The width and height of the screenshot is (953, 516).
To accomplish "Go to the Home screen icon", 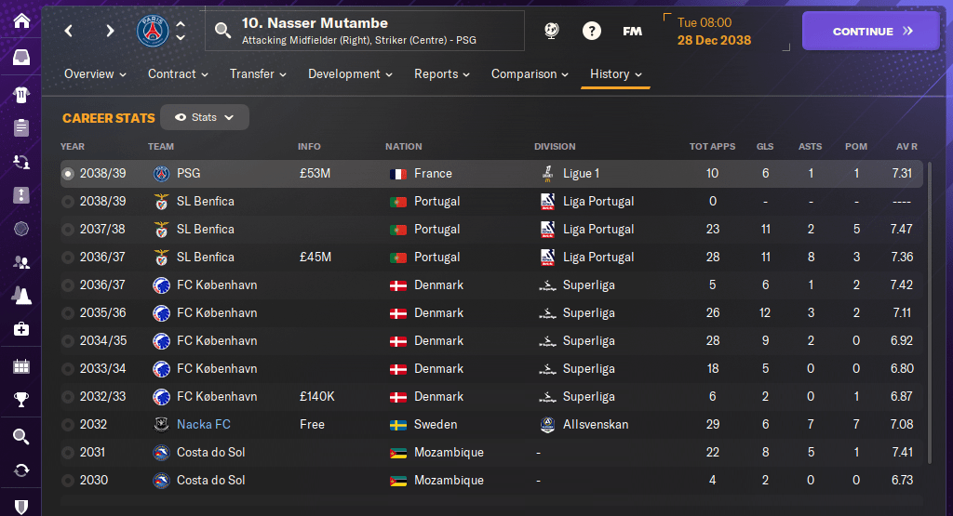I will pyautogui.click(x=20, y=20).
